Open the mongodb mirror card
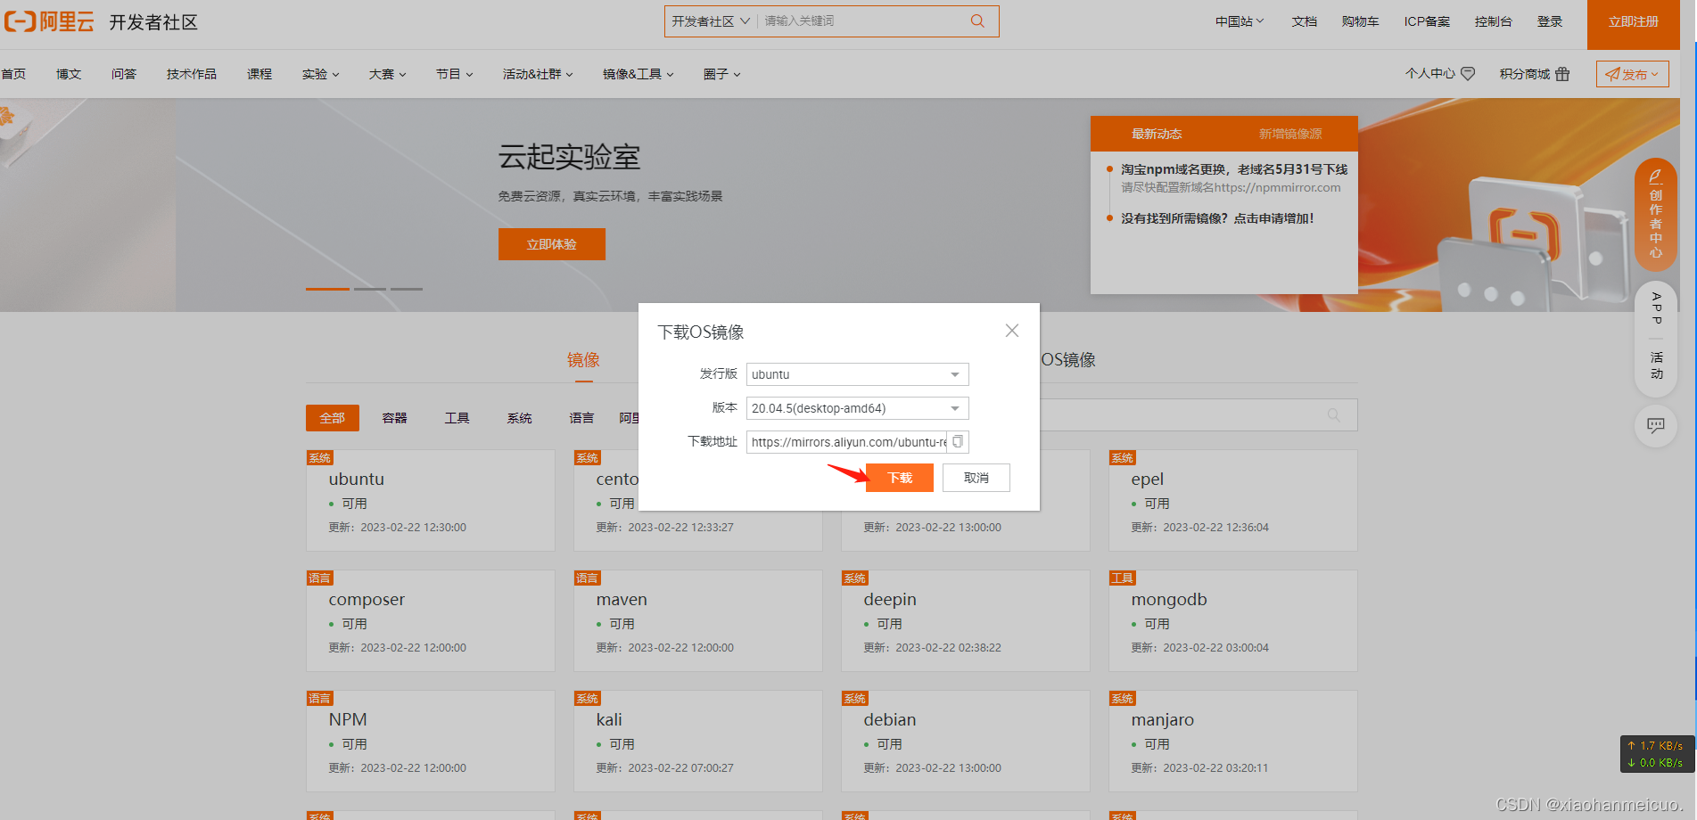Screen dimensions: 1697x820 tap(1233, 621)
